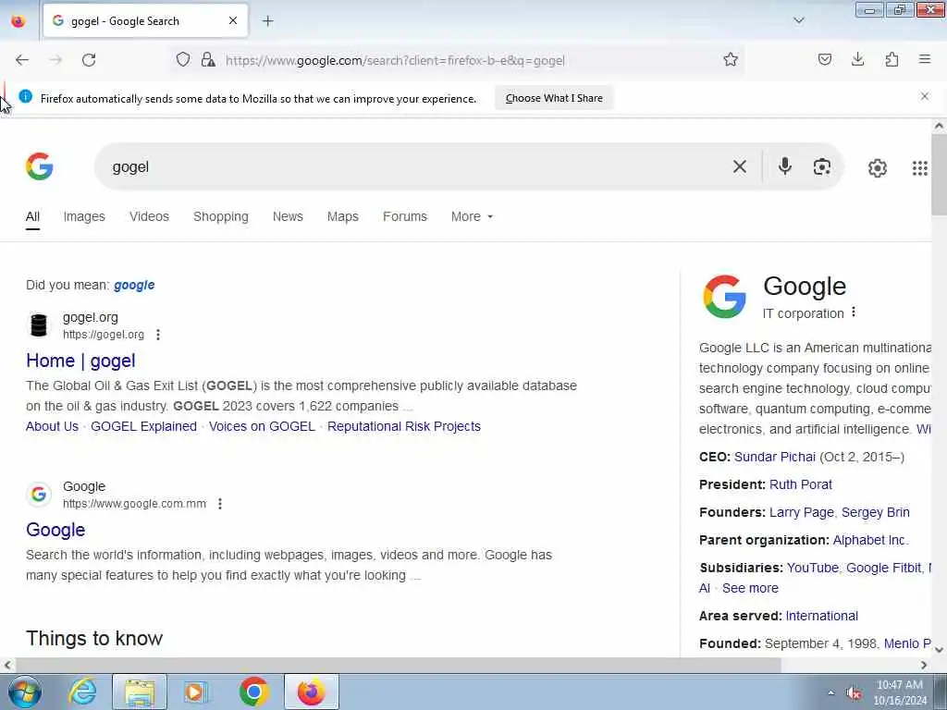Open the GOGEL Explained sitelink

(x=143, y=426)
